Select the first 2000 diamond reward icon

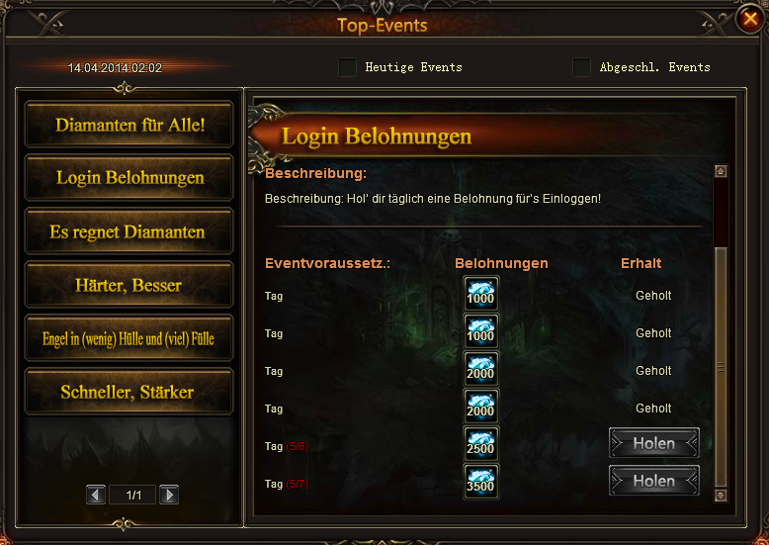[x=481, y=369]
